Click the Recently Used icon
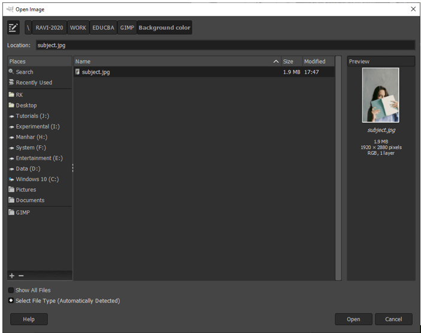This screenshot has width=421, height=333. [11, 82]
